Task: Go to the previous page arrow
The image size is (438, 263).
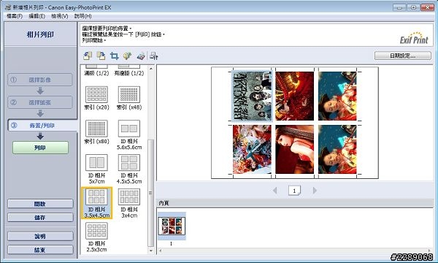Action: click(x=275, y=191)
